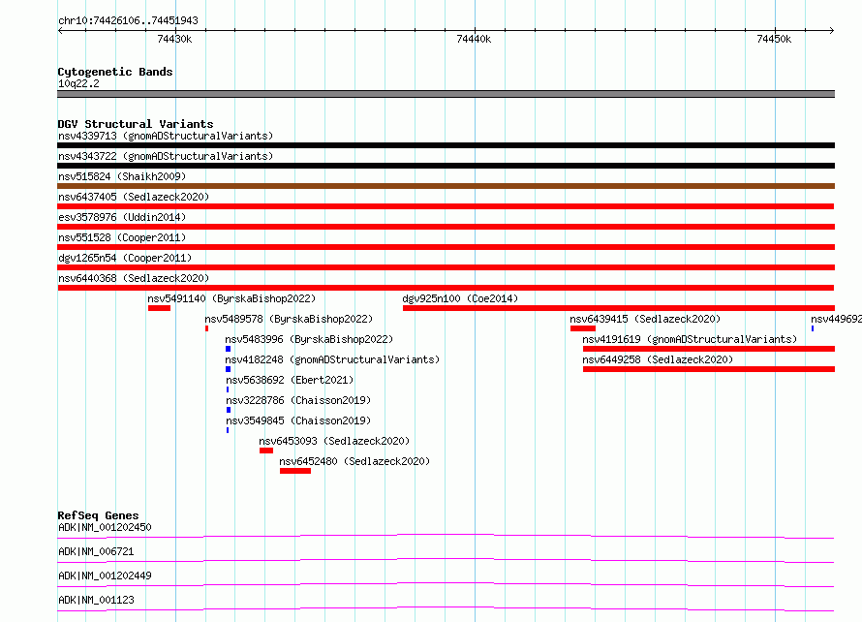
Task: Open nsv6439415 (Sedlazeck2020) label
Action: coord(645,319)
